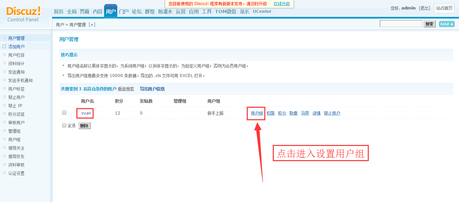Switch to the 全局 top menu tab
Screen dimensions: 459x202
click(72, 11)
